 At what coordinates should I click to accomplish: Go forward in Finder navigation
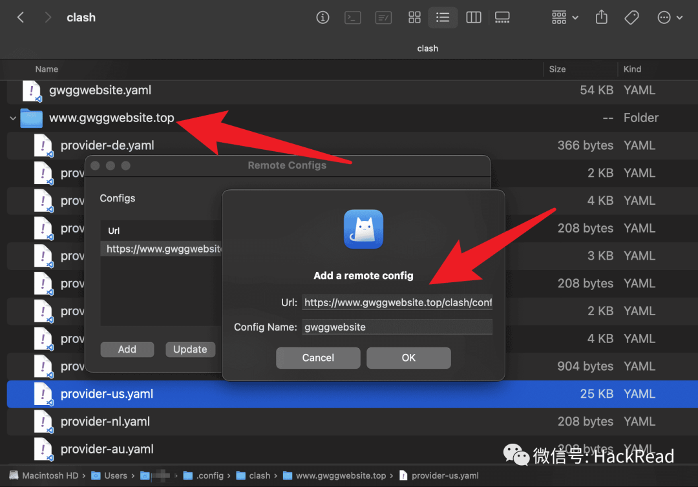point(48,17)
